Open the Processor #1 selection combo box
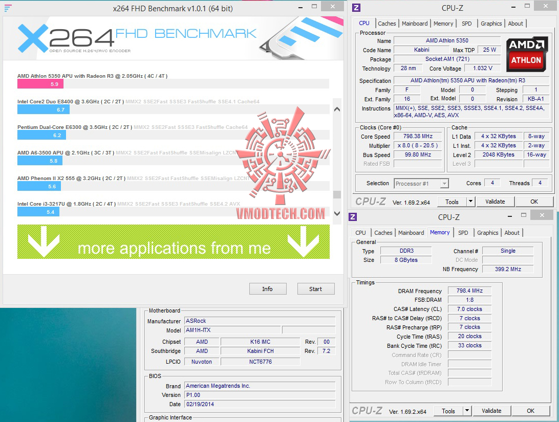Screen dimensions: 559x422 coord(421,184)
